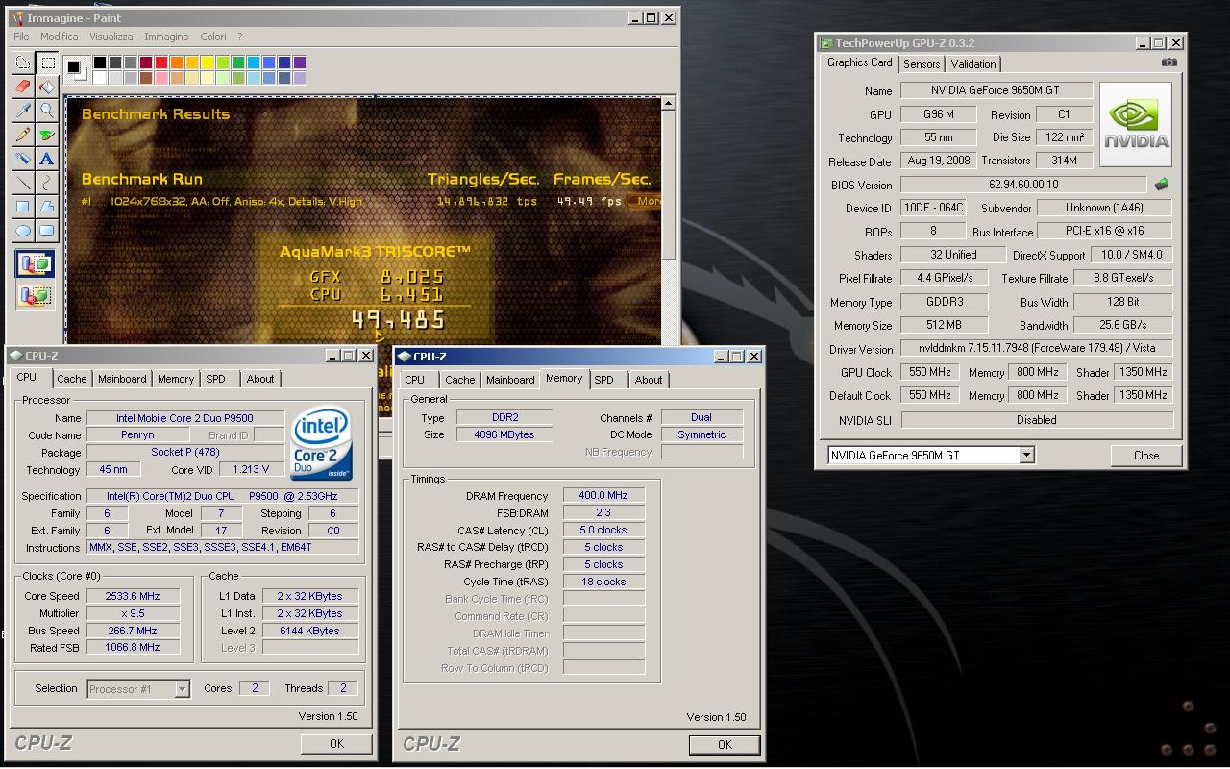Pick the purple color swatch in Paint palette

click(300, 62)
